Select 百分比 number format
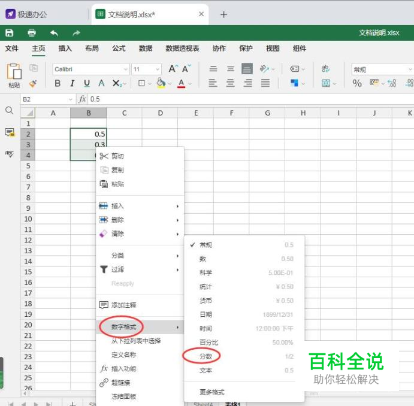 [x=244, y=343]
